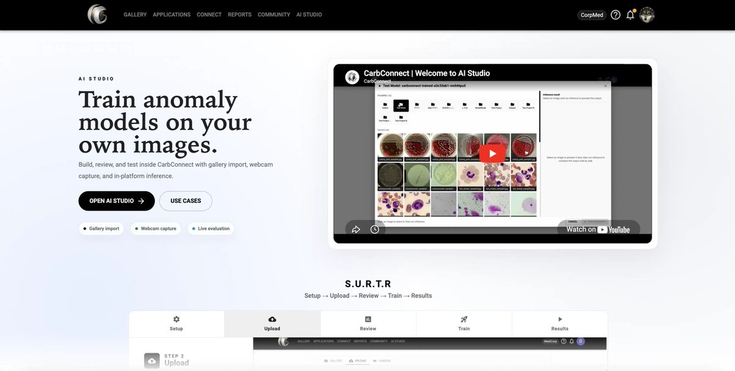Click the CarbConnect logo in header
This screenshot has width=735, height=371.
pos(97,14)
